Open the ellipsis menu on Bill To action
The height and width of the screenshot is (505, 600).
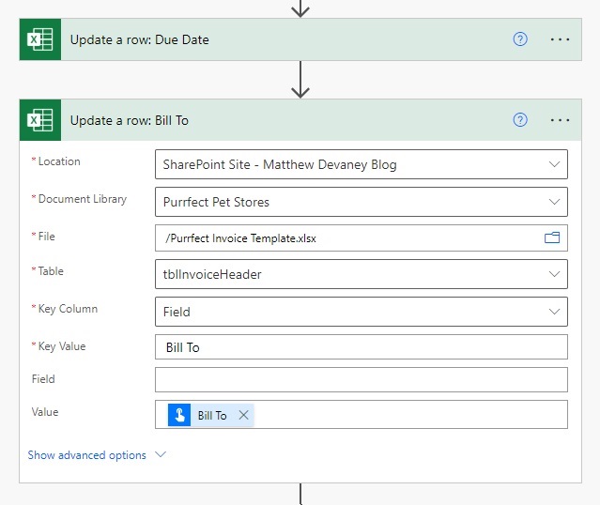(560, 120)
